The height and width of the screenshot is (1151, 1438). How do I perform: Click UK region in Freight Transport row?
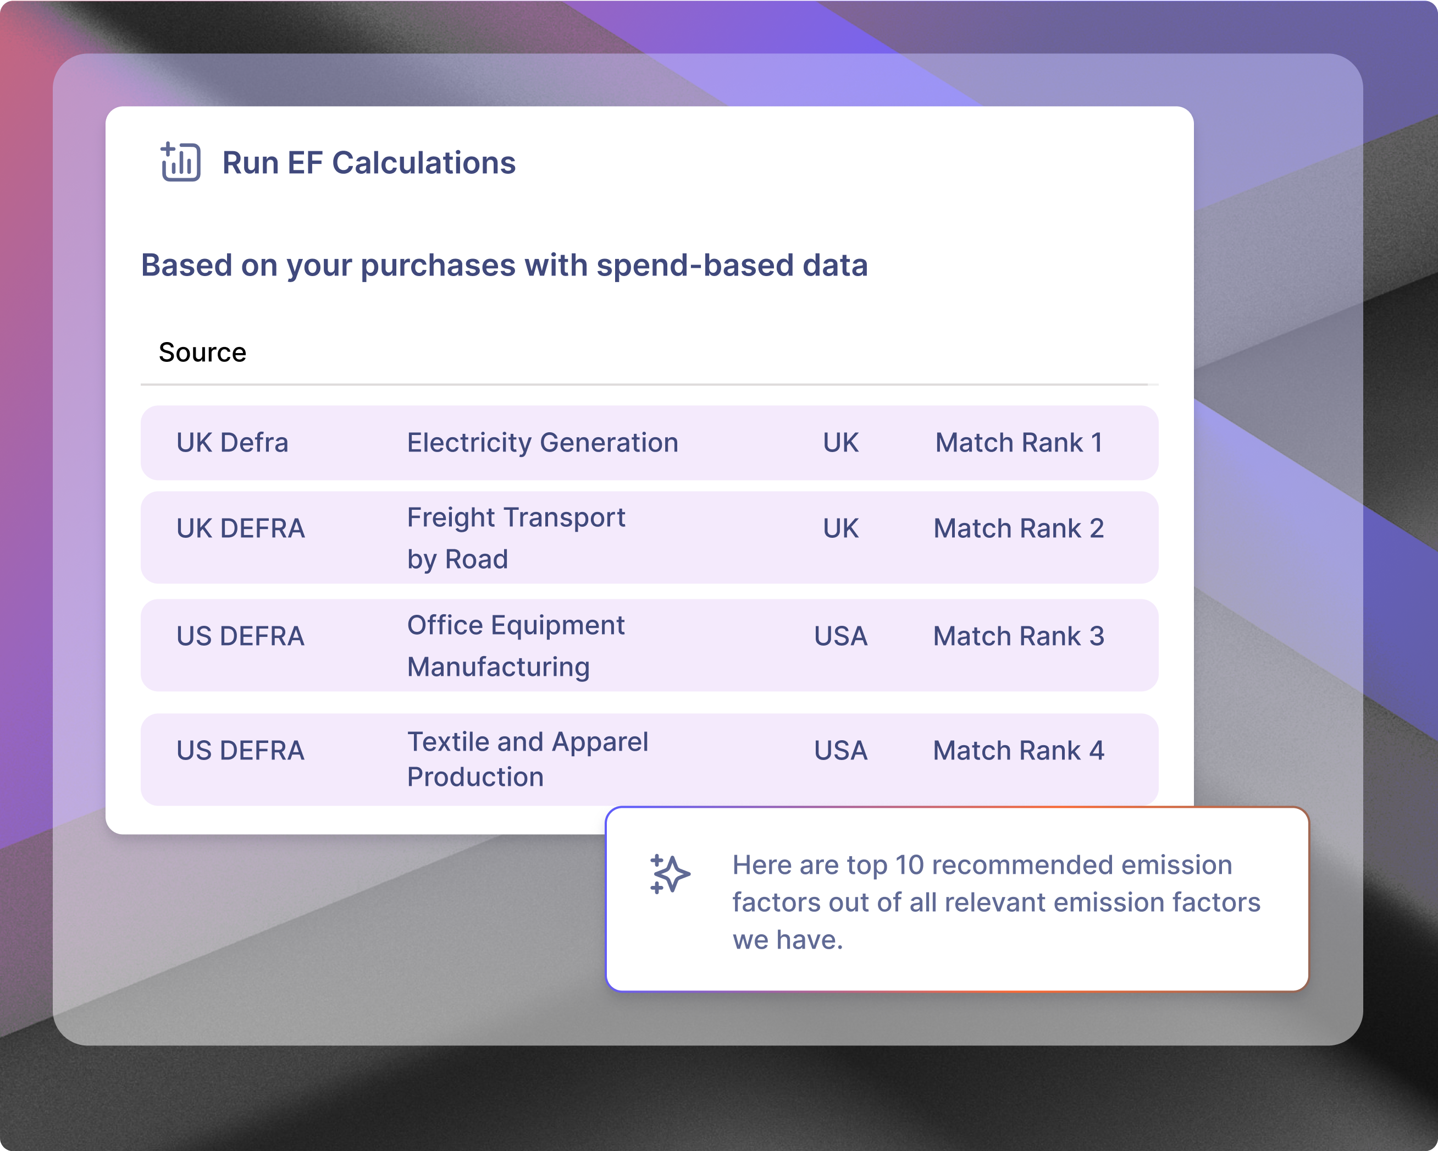pos(840,528)
